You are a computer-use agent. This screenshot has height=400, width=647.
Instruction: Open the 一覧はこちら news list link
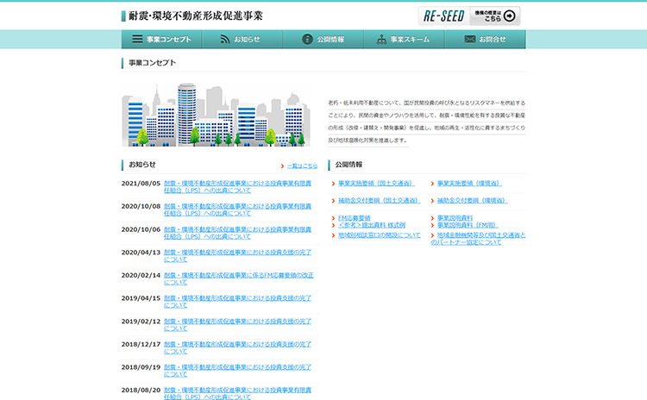[301, 166]
